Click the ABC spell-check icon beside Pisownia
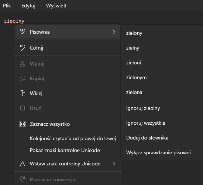This screenshot has width=203, height=185. (23, 32)
